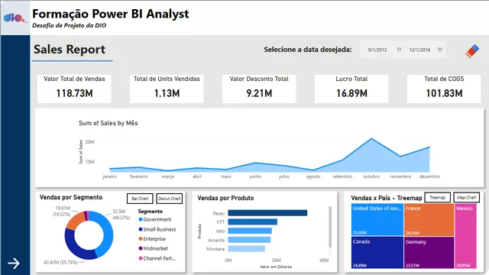Viewport: 489px width, 275px height.
Task: Open calendar picker for end date 12/1/2014
Action: click(x=440, y=49)
